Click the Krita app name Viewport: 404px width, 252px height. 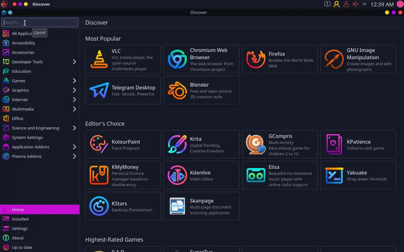click(x=196, y=139)
